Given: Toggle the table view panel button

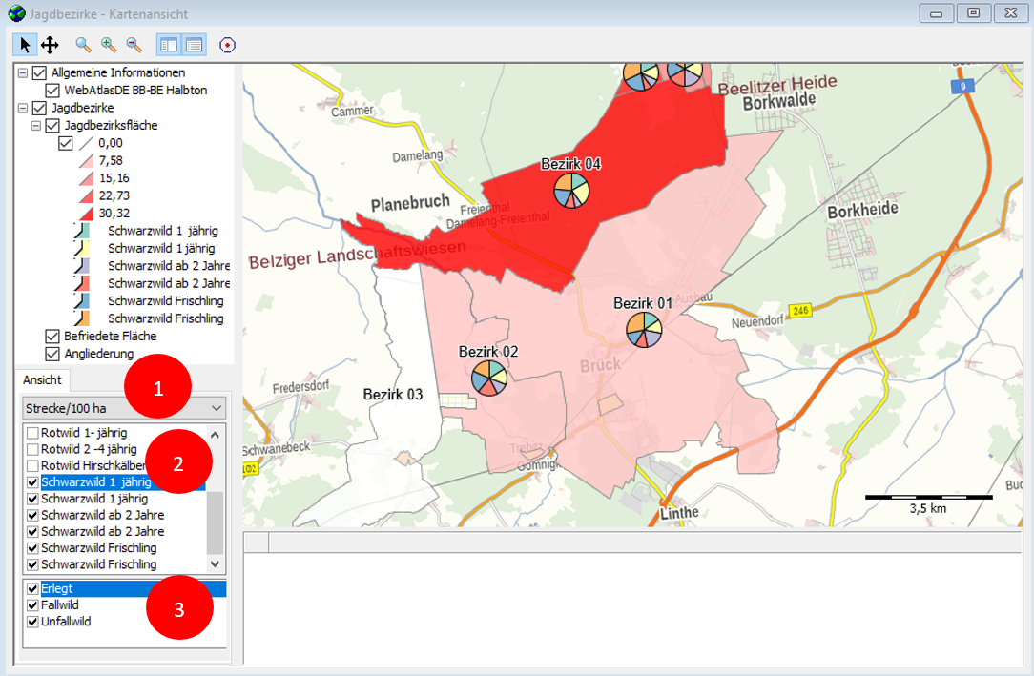Looking at the screenshot, I should point(194,45).
